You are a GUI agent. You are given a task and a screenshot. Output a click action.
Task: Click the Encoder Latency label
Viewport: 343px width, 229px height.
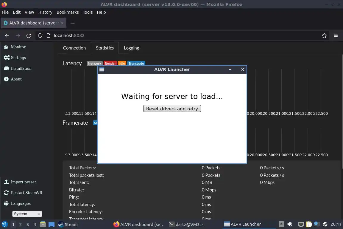[86, 212]
